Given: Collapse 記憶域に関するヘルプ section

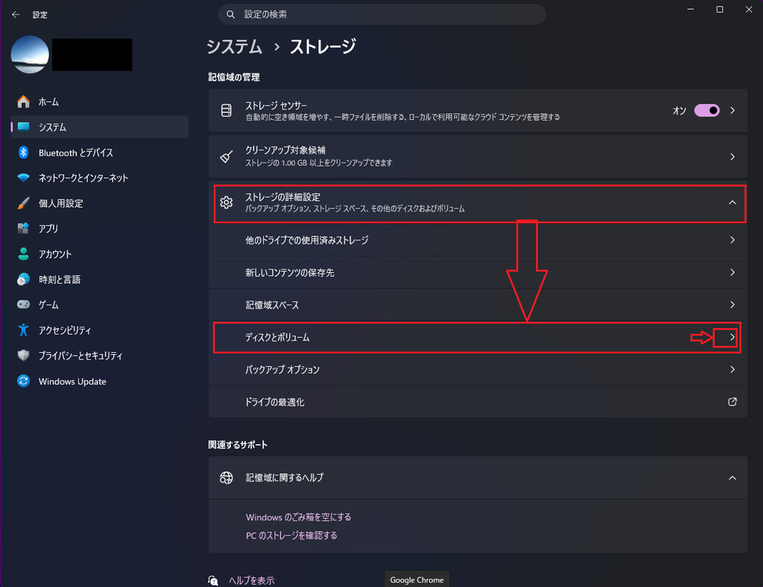Looking at the screenshot, I should pyautogui.click(x=732, y=478).
